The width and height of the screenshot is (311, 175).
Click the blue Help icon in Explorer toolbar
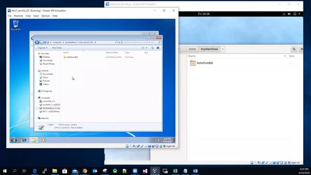point(158,48)
